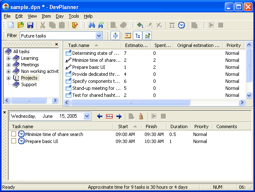Click the Delete item X icon in toolbar

point(159,25)
